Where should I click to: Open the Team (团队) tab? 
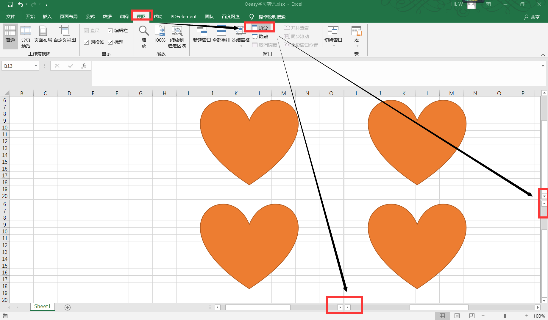(x=209, y=17)
